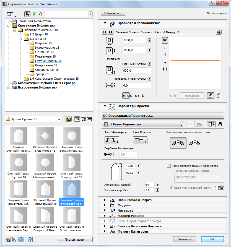Click the upload component icon

click(x=30, y=240)
